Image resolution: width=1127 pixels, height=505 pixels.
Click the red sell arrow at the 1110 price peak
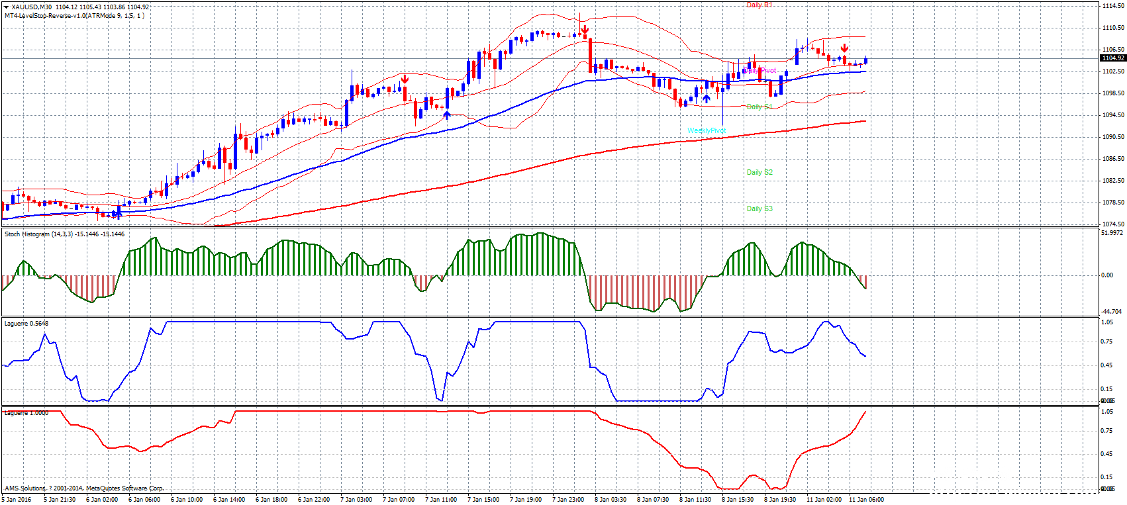pyautogui.click(x=585, y=30)
